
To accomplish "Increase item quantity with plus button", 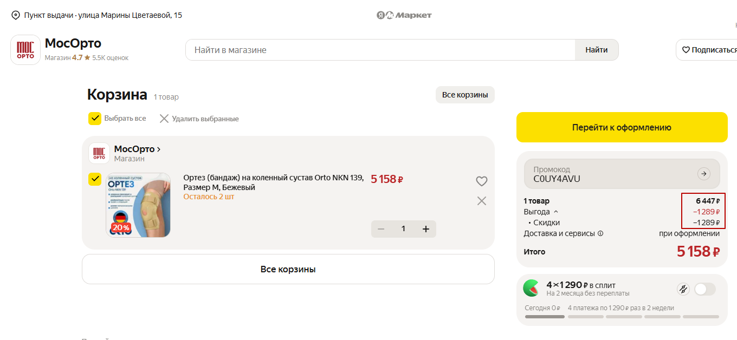I will tap(426, 229).
